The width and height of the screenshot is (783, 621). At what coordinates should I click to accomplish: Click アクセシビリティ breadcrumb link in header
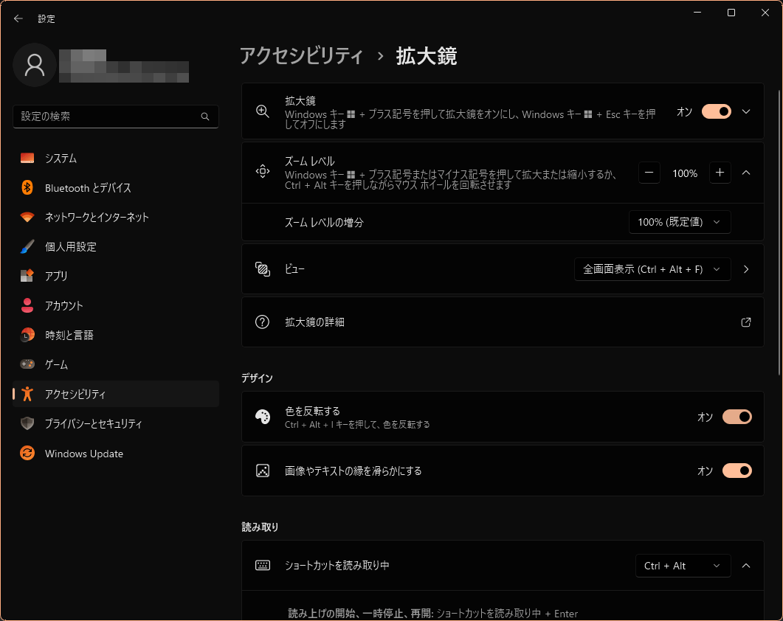301,56
